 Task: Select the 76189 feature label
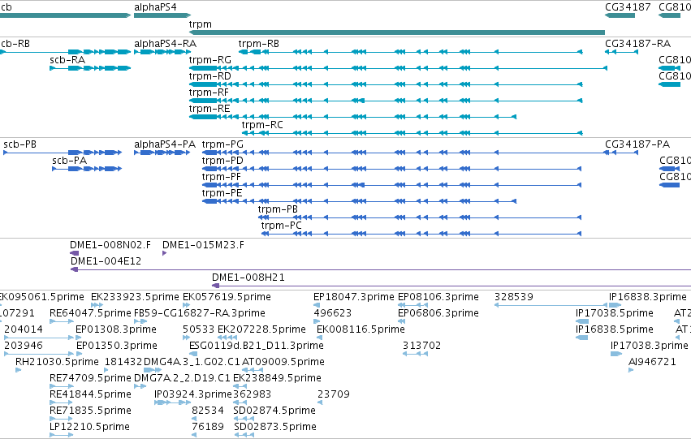208,428
